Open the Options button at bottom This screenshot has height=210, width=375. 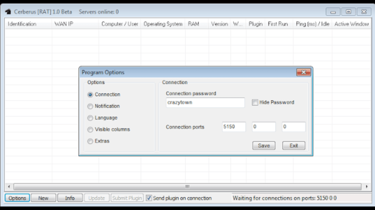pos(17,198)
